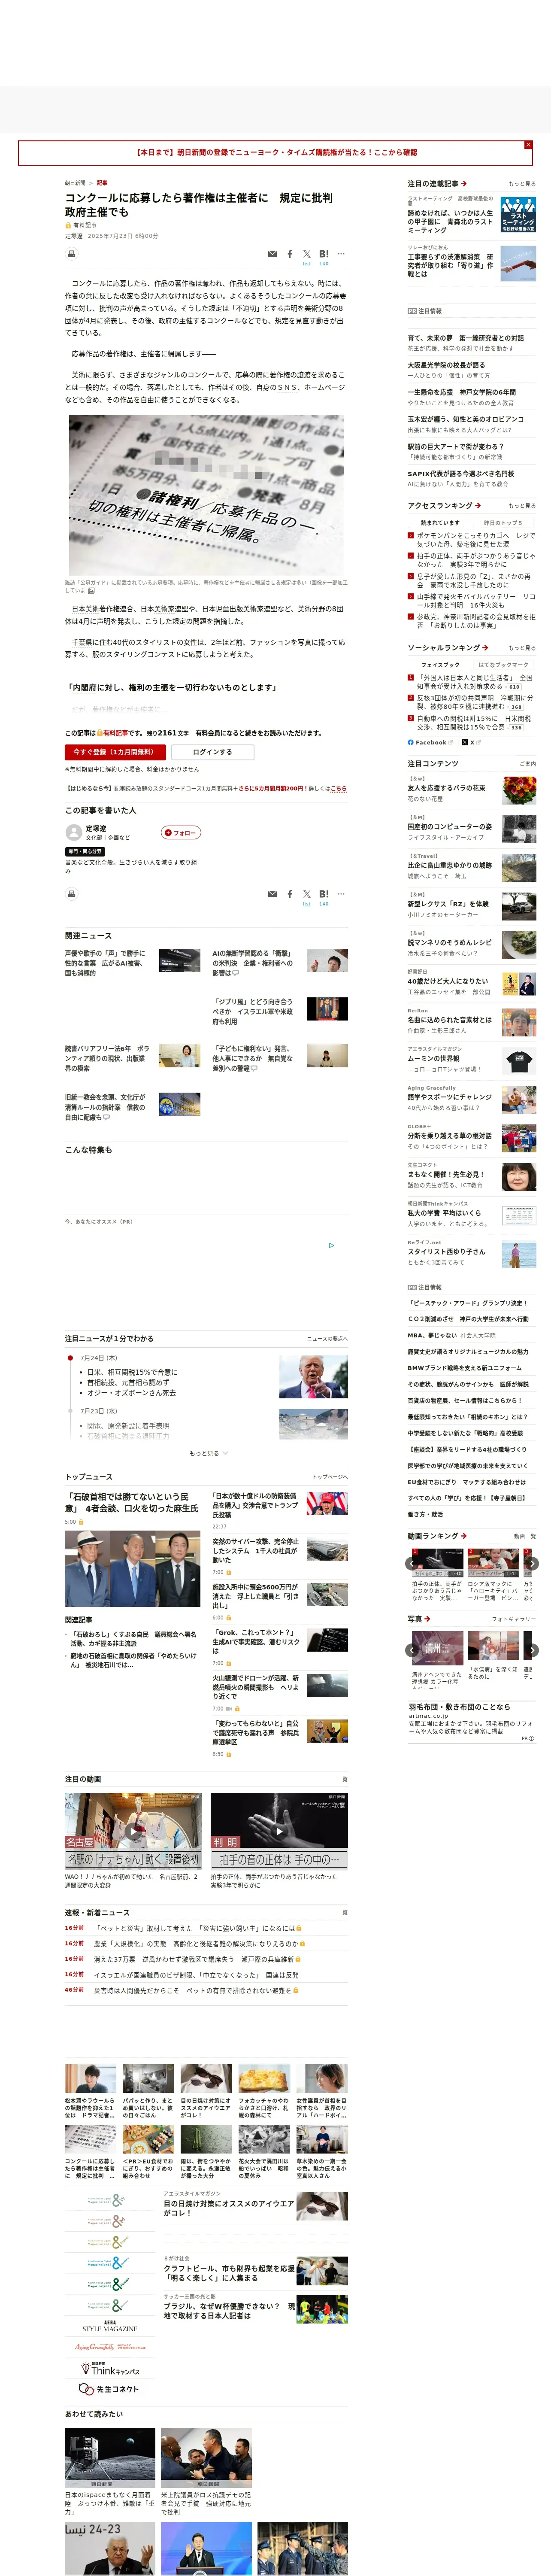The image size is (551, 2576).
Task: Share on Facebook using bottom icon
Action: (290, 894)
